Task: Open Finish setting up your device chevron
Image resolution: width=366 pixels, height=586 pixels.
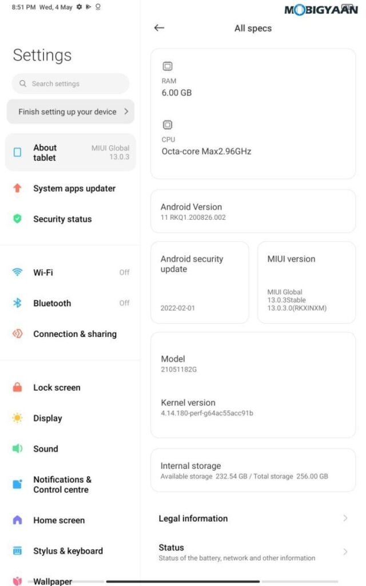Action: (126, 112)
